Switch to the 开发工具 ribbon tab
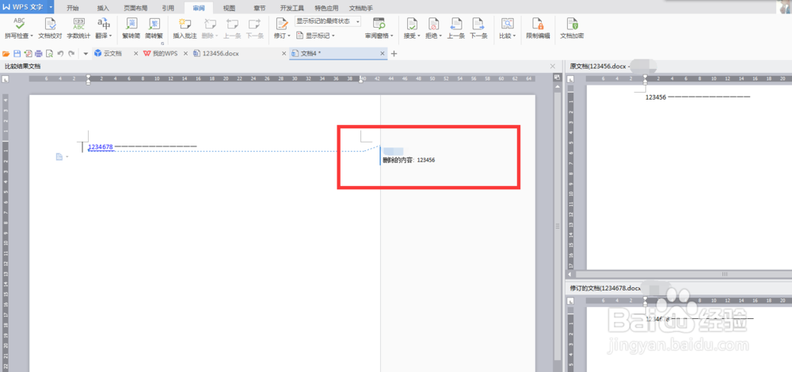Image resolution: width=792 pixels, height=372 pixels. tap(292, 8)
